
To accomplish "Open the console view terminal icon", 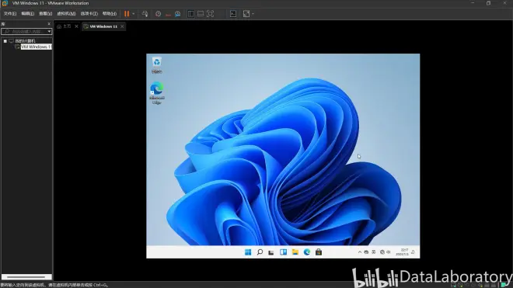I will (233, 14).
